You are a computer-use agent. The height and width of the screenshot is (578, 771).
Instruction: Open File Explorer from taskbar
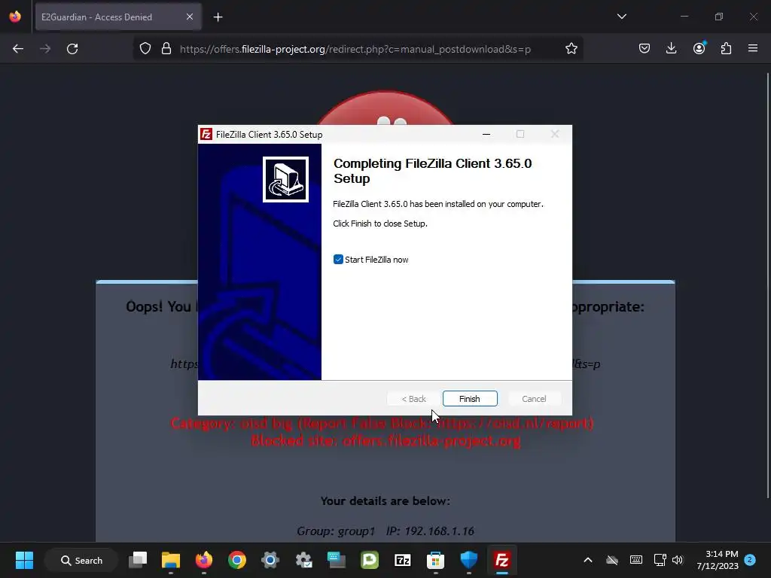pos(171,560)
